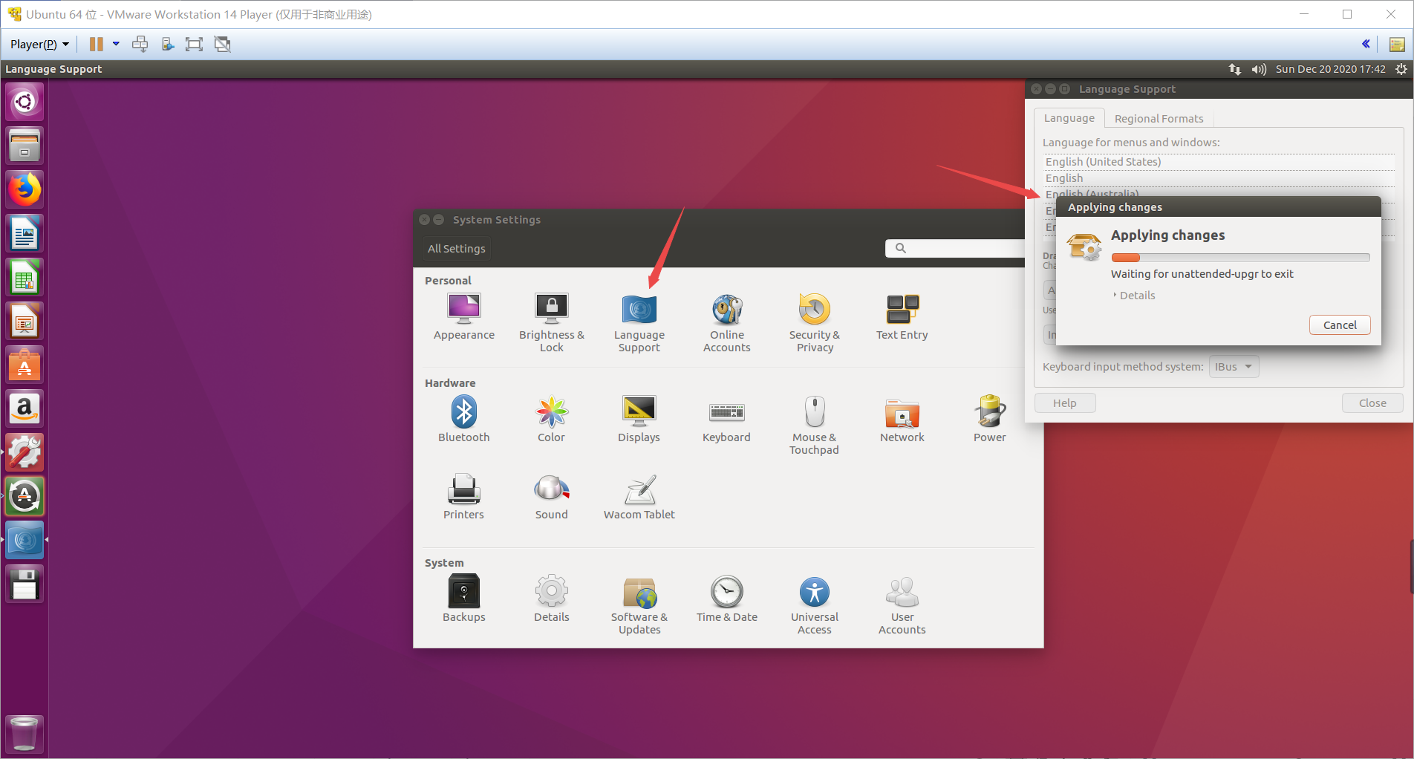The image size is (1414, 759).
Task: Open Text Entry settings
Action: [x=902, y=317]
